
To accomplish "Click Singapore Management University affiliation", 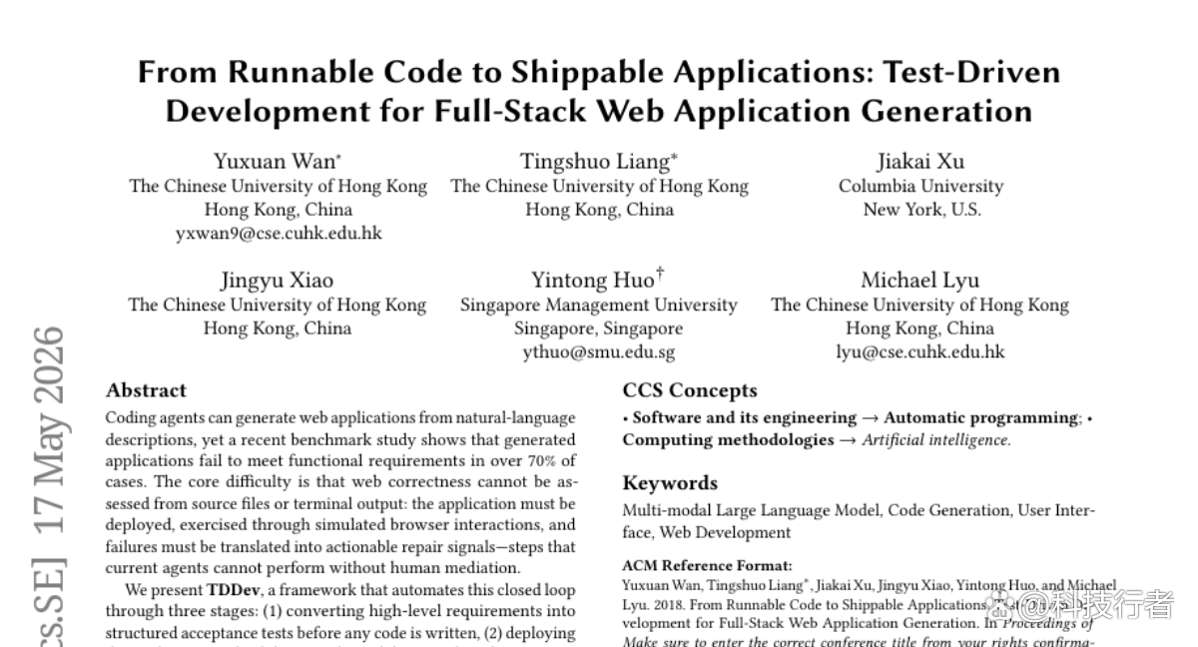I will pyautogui.click(x=599, y=305).
